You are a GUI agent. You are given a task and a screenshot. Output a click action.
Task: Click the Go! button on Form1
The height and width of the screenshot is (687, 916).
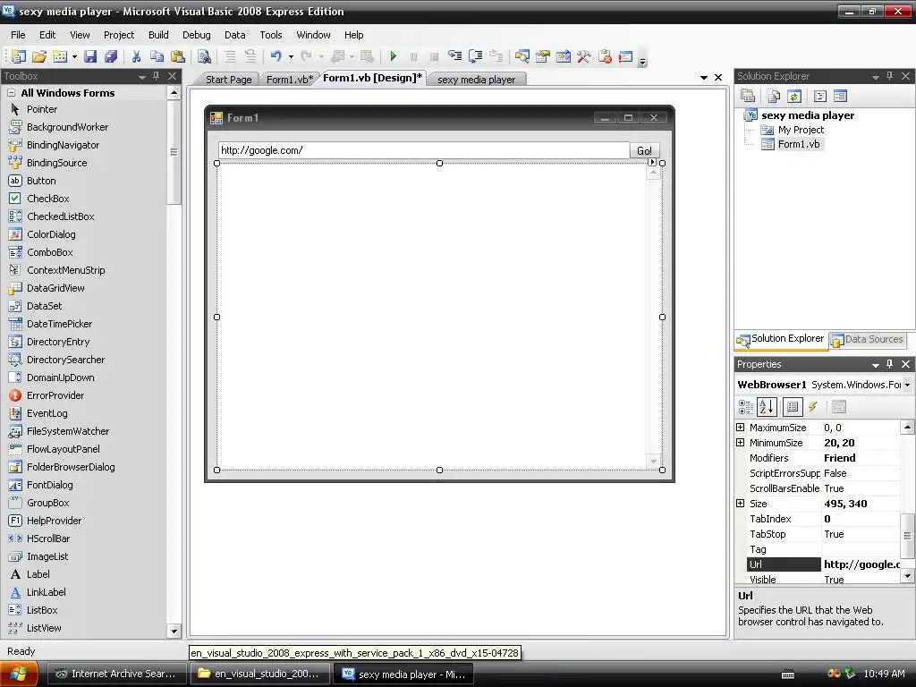(x=644, y=150)
